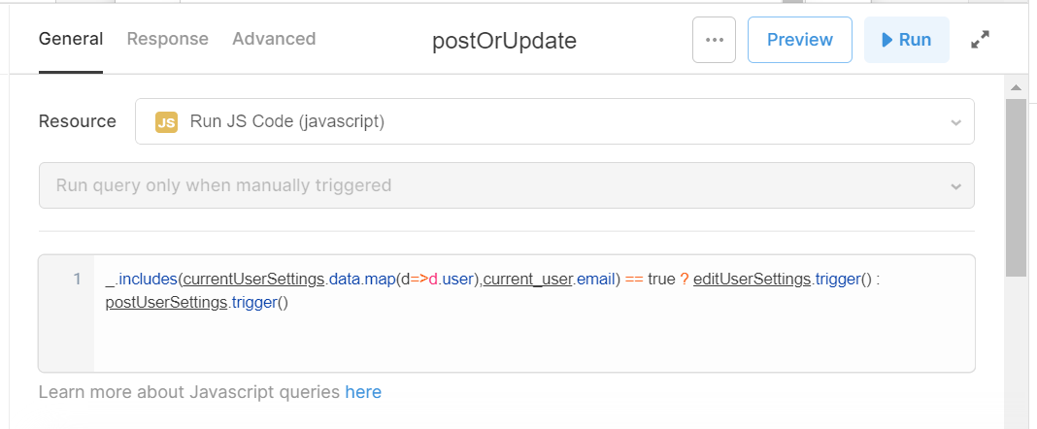This screenshot has height=429, width=1037.
Task: Select the run query trigger mode box
Action: tap(506, 185)
